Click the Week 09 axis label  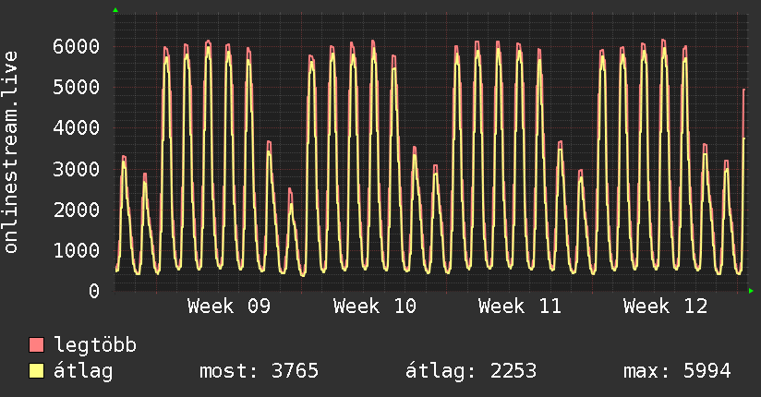point(229,307)
